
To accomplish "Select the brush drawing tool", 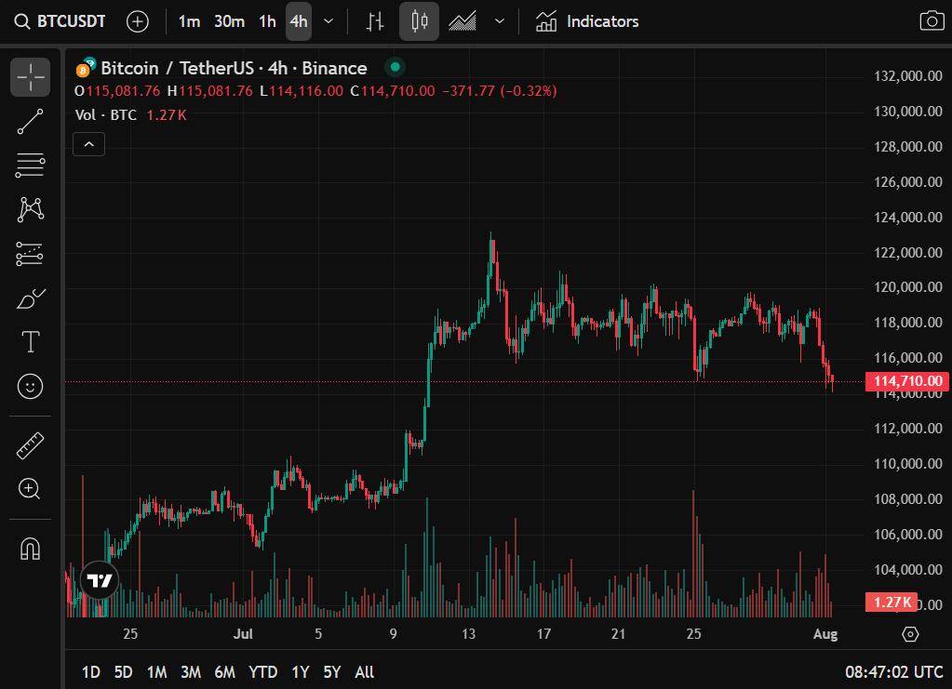I will 31,298.
